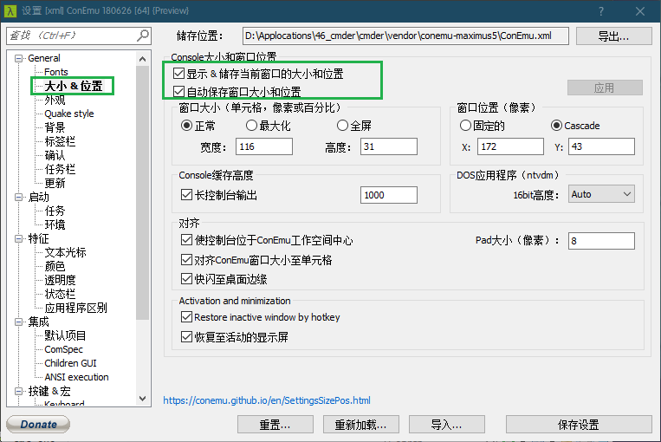This screenshot has width=661, height=442.
Task: Open 状态栏 settings page
Action: click(60, 294)
